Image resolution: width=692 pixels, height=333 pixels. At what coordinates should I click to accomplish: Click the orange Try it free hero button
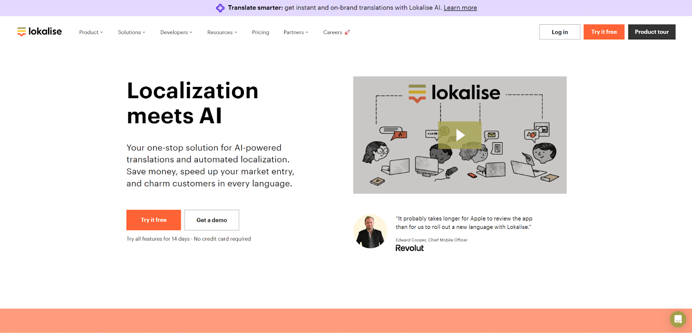154,220
